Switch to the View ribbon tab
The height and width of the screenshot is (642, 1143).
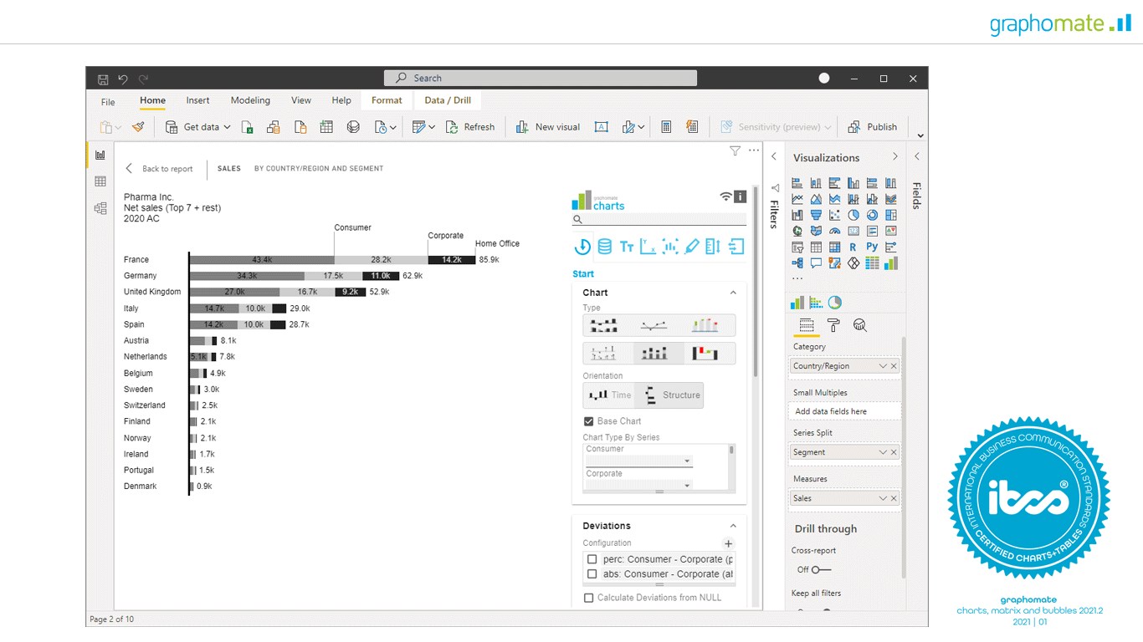(x=301, y=100)
